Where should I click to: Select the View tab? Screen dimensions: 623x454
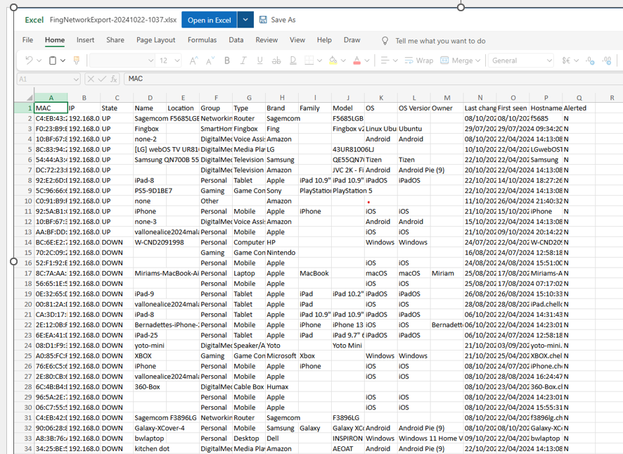pos(297,40)
